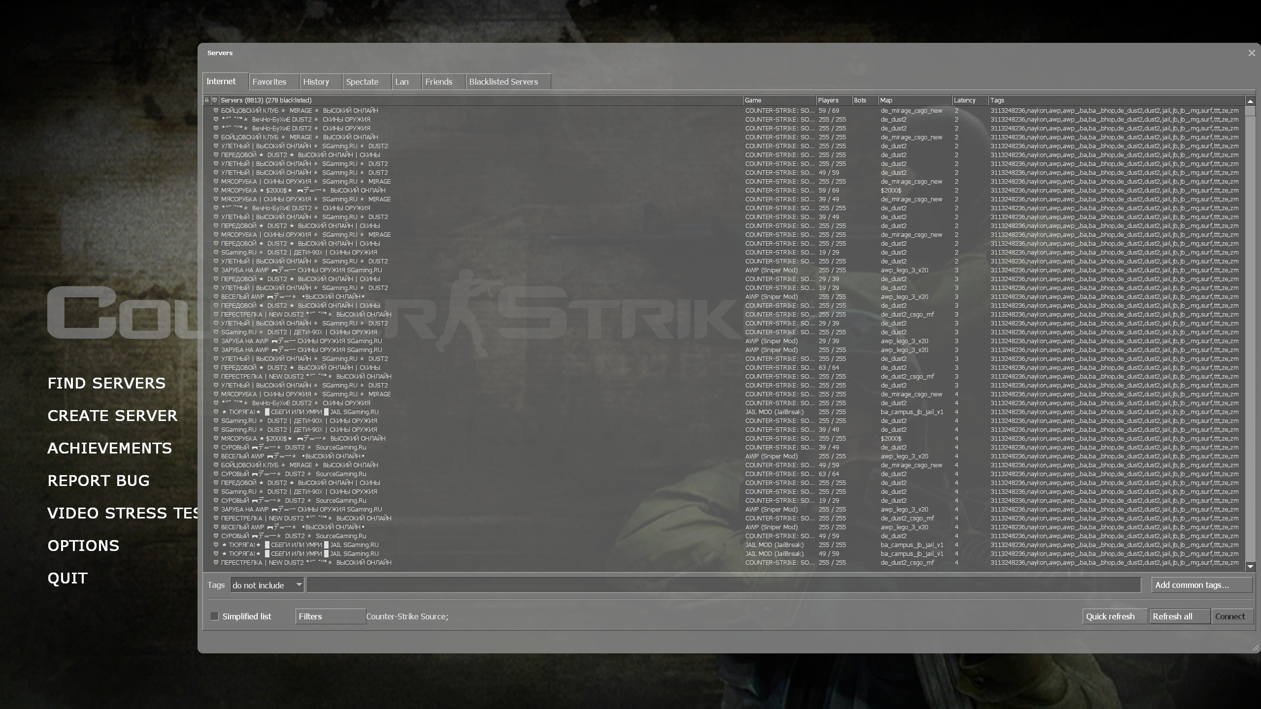Click the window resize grip
The height and width of the screenshot is (709, 1261).
click(1255, 648)
